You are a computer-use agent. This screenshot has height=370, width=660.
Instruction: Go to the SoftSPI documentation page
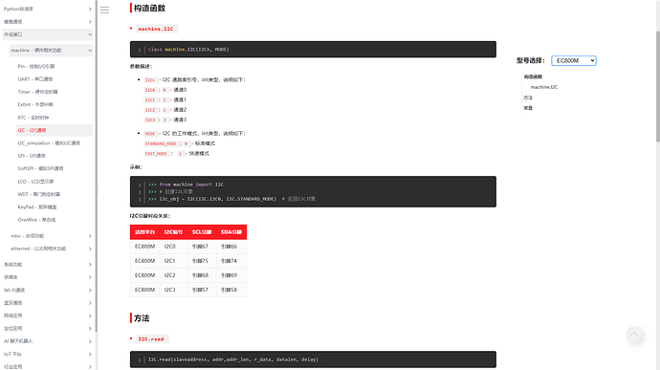click(x=40, y=168)
